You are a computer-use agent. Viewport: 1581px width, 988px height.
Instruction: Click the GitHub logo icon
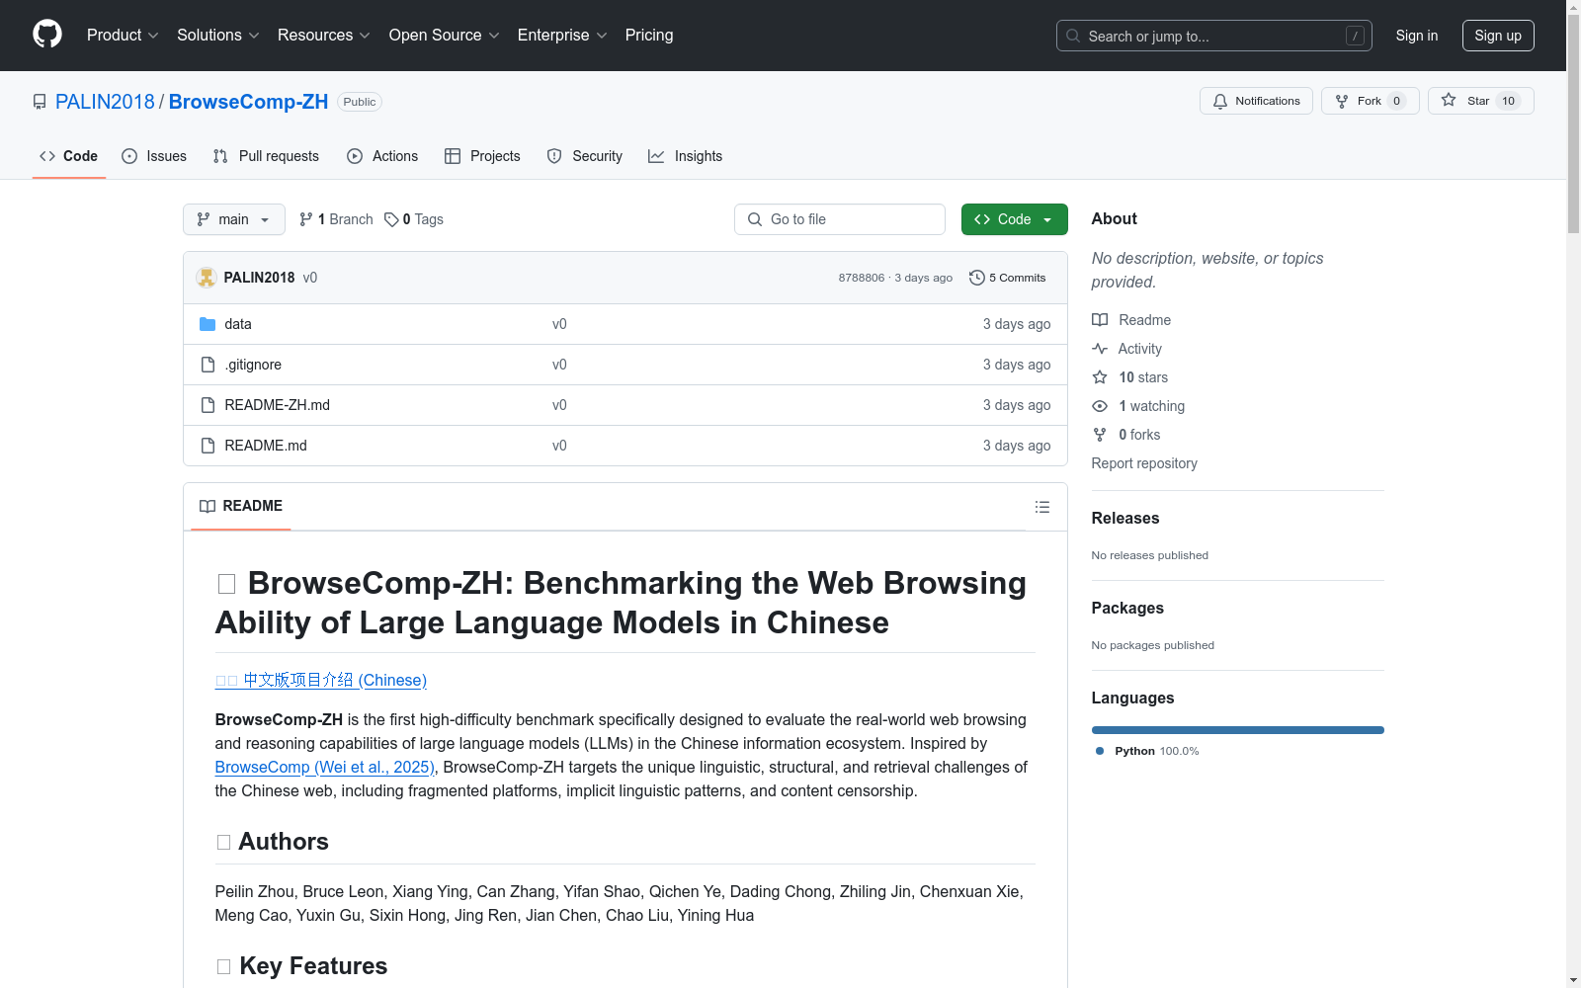click(47, 35)
